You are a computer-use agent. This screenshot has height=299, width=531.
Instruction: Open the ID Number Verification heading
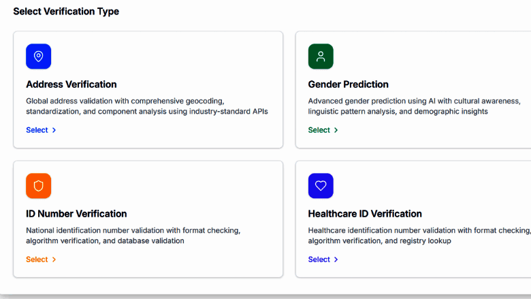(76, 214)
